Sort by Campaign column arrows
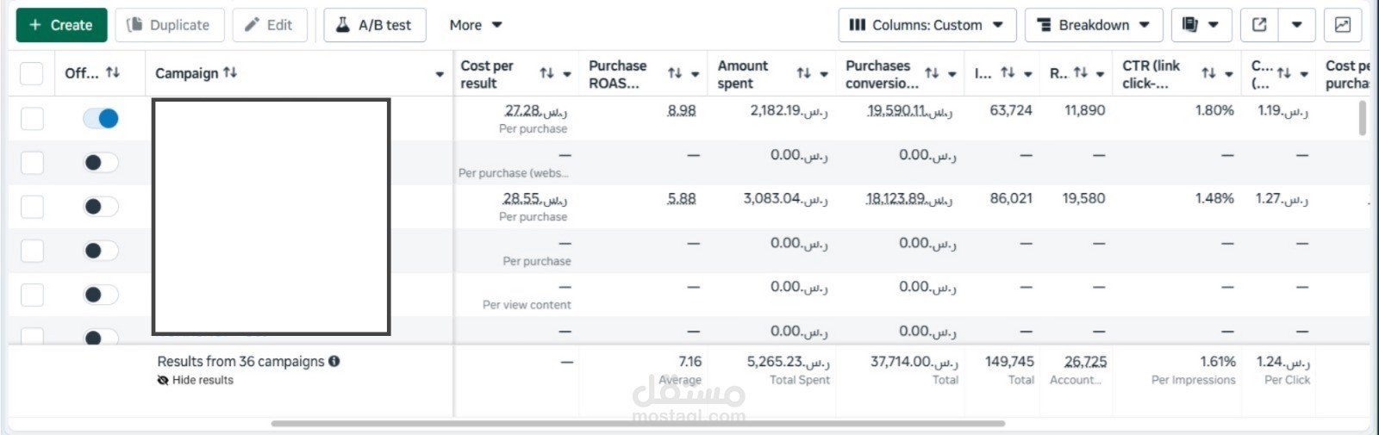The width and height of the screenshot is (1379, 435). [230, 73]
